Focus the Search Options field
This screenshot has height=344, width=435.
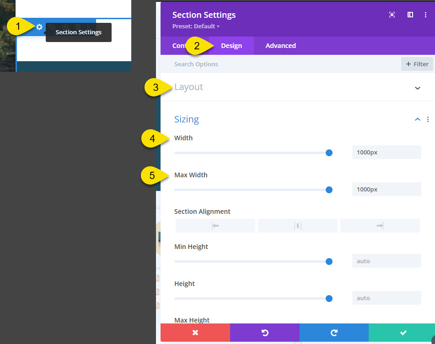click(x=280, y=64)
